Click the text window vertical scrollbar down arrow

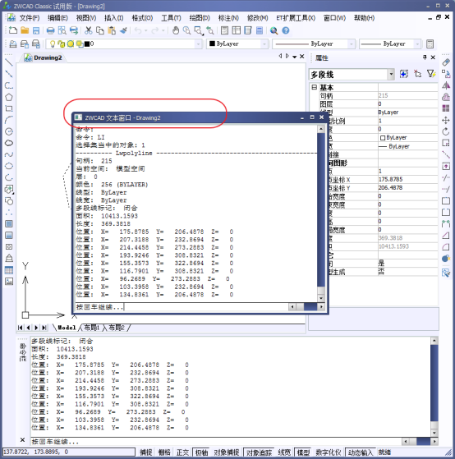tap(321, 298)
